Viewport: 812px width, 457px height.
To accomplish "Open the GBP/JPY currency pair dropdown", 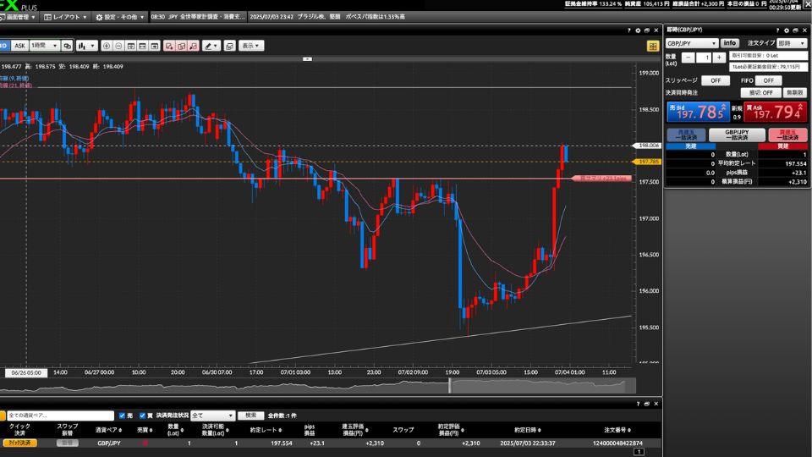I will click(x=692, y=43).
